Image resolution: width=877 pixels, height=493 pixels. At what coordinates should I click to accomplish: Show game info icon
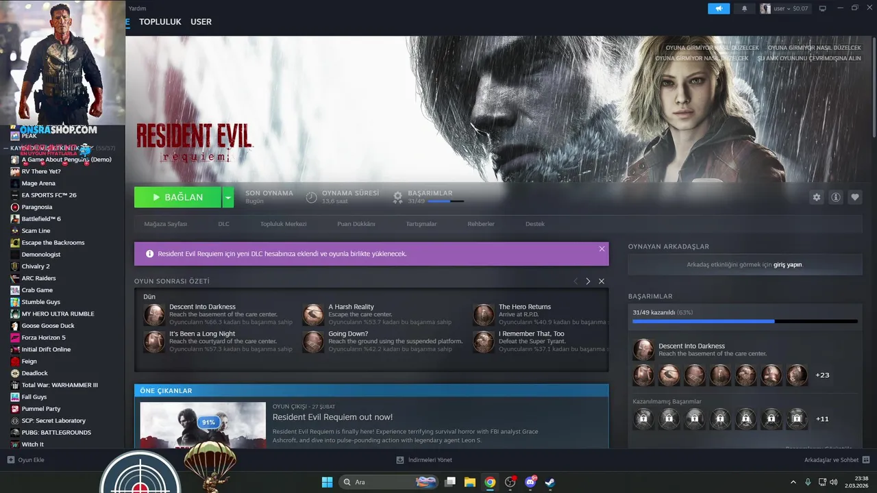[836, 197]
